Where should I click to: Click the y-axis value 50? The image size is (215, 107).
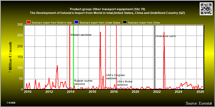[x=21, y=79]
